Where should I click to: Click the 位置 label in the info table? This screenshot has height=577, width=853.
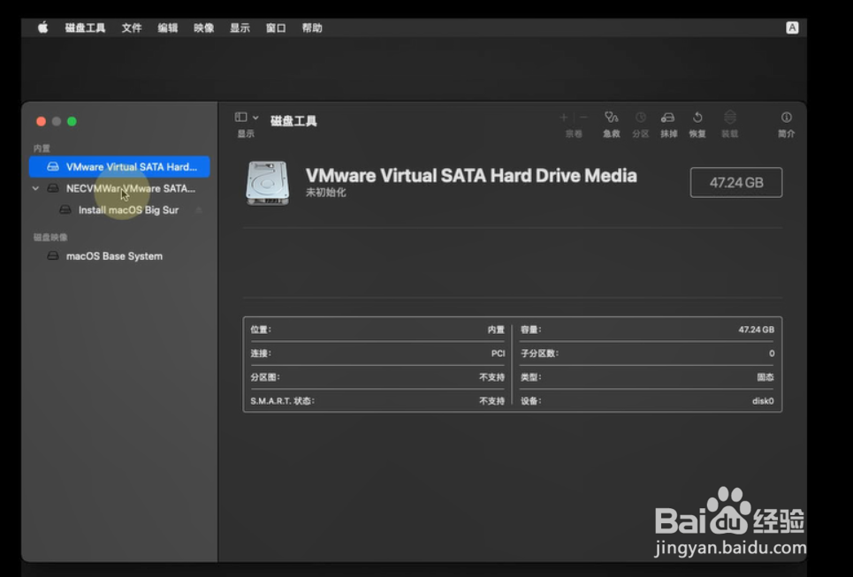(x=261, y=330)
